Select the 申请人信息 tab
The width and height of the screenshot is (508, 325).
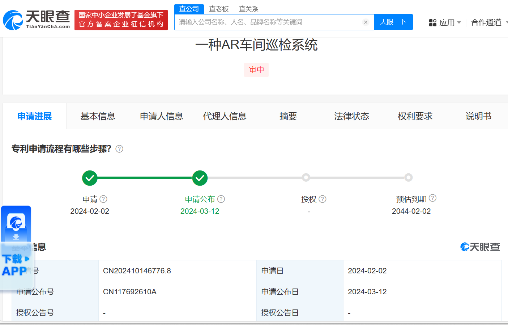(162, 116)
